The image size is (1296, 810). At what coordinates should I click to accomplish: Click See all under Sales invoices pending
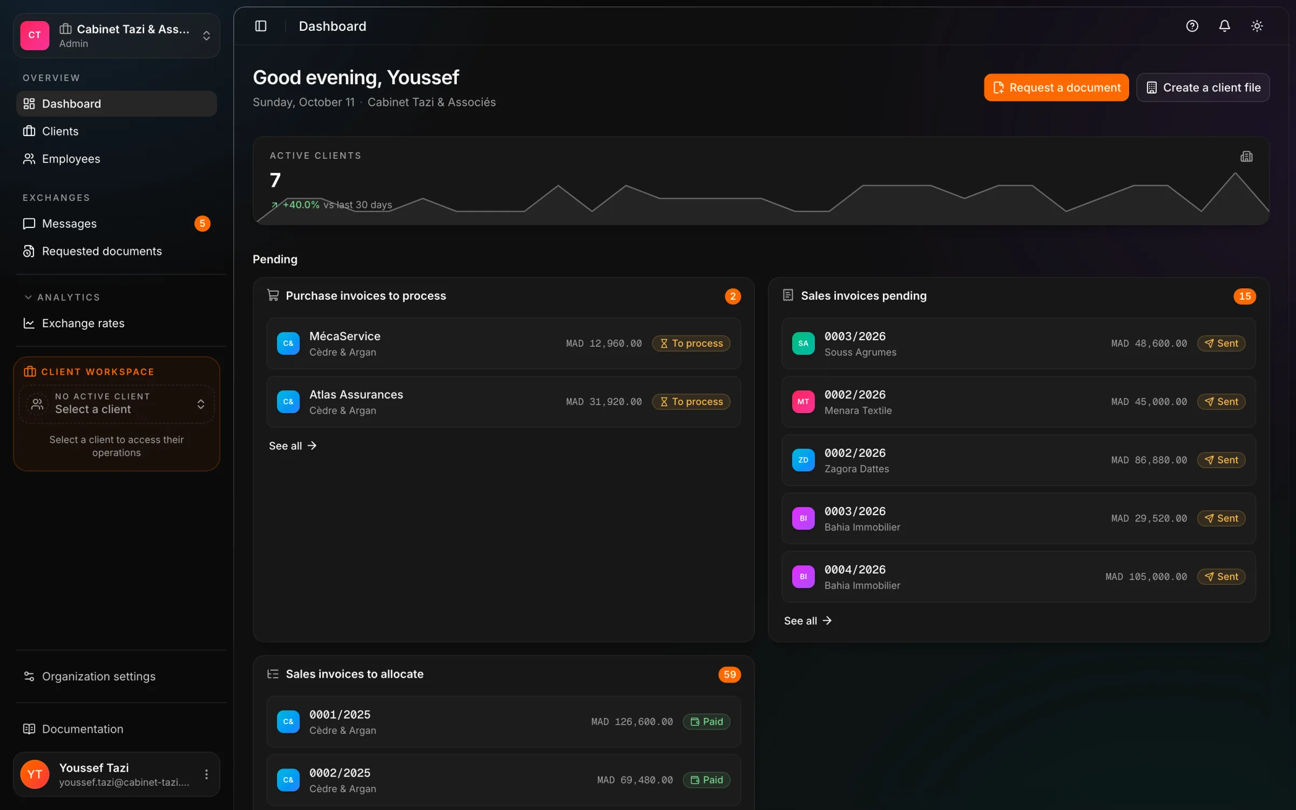pos(808,620)
